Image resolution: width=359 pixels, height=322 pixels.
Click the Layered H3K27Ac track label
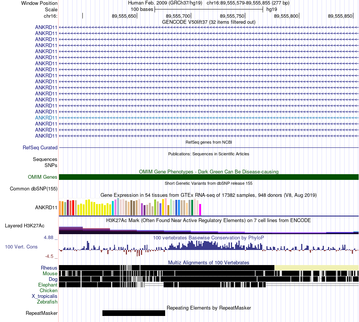(25, 226)
